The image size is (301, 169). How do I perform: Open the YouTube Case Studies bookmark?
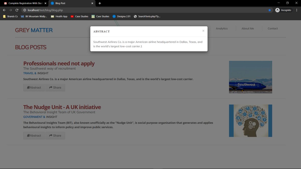(80, 16)
